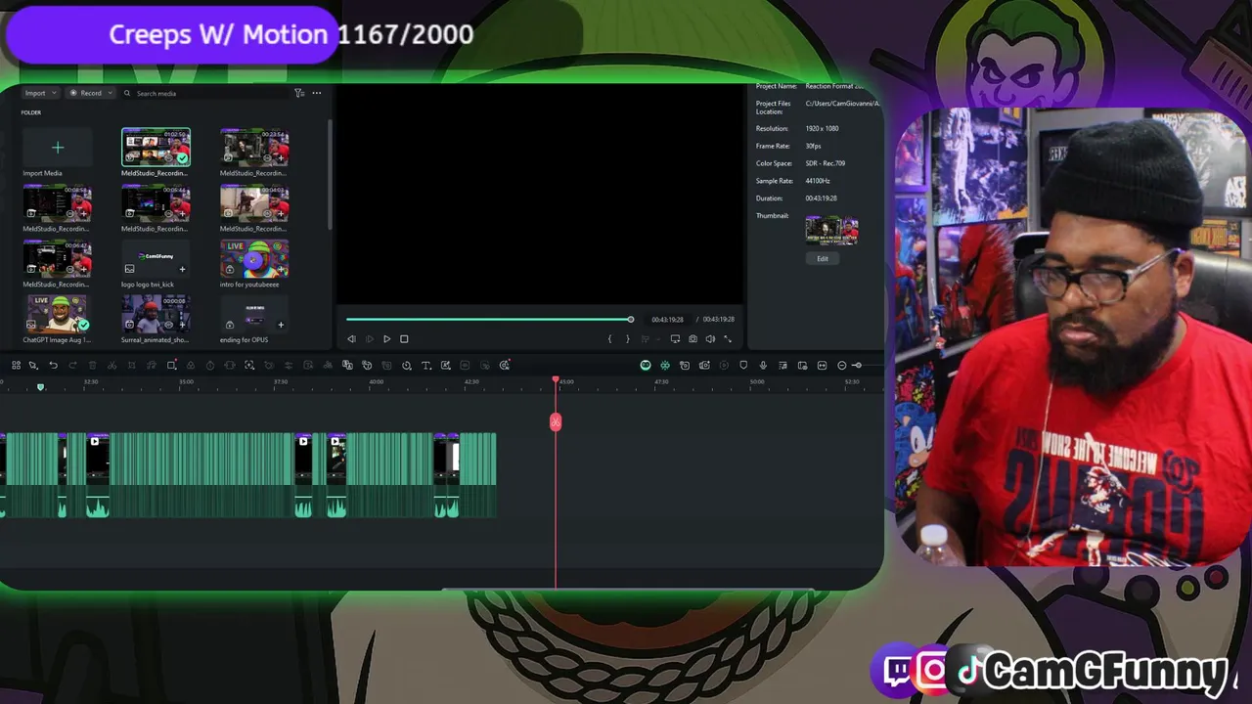Select the 'ChatGPT Image Aug 1...' thumbnail

[58, 315]
